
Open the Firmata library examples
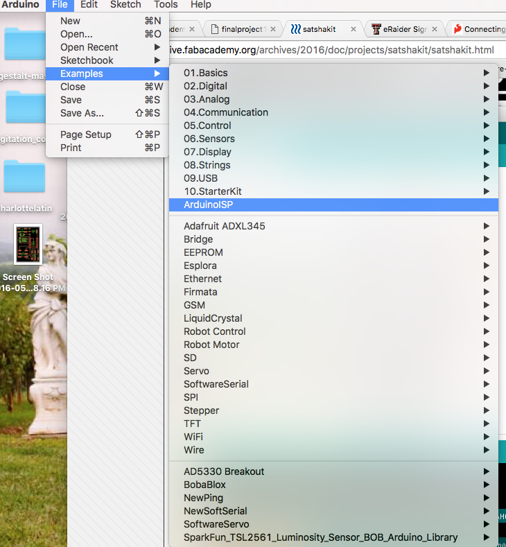[x=333, y=293]
